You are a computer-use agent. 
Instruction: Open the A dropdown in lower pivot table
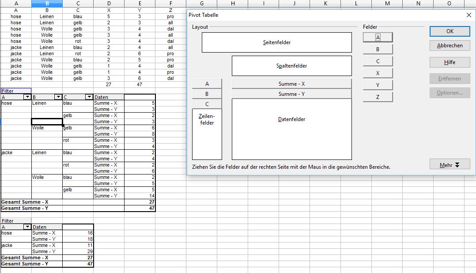(x=27, y=227)
